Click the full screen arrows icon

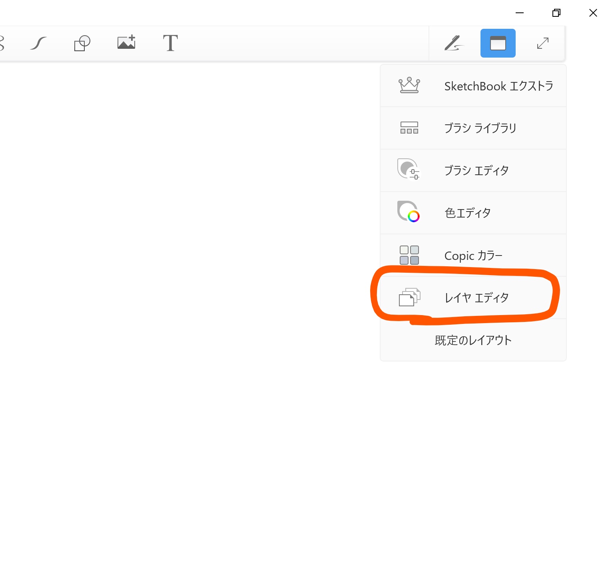tap(542, 43)
